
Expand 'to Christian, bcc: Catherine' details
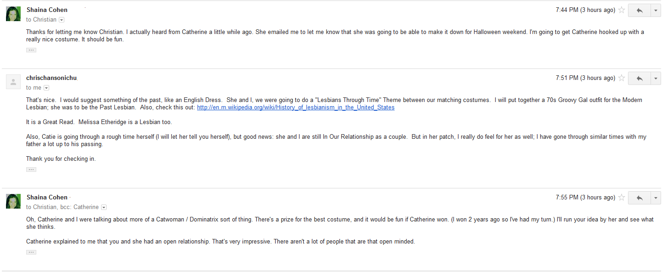point(104,207)
